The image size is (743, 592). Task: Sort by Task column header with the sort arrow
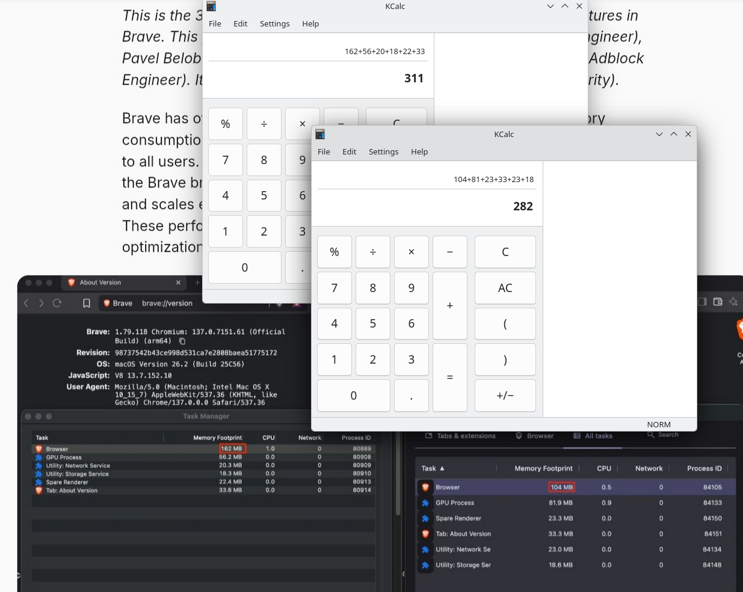click(433, 468)
